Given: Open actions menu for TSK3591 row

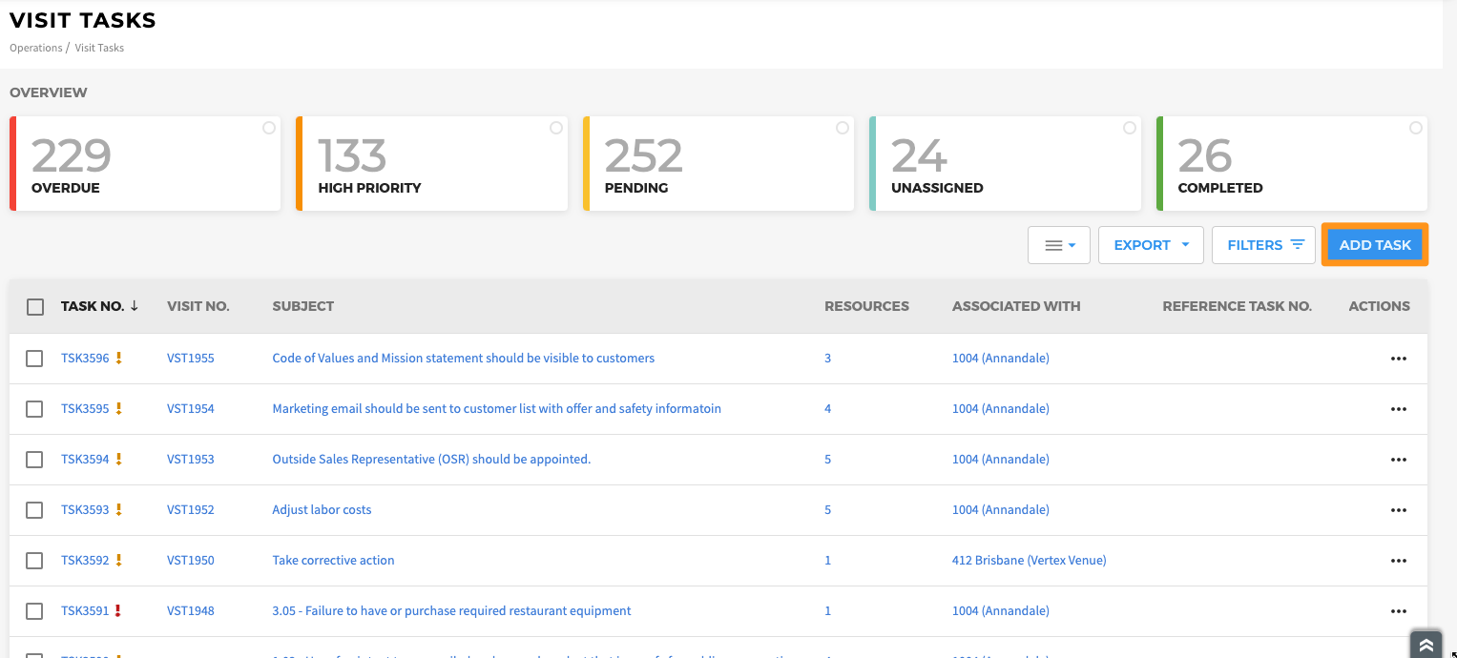Looking at the screenshot, I should click(1399, 611).
